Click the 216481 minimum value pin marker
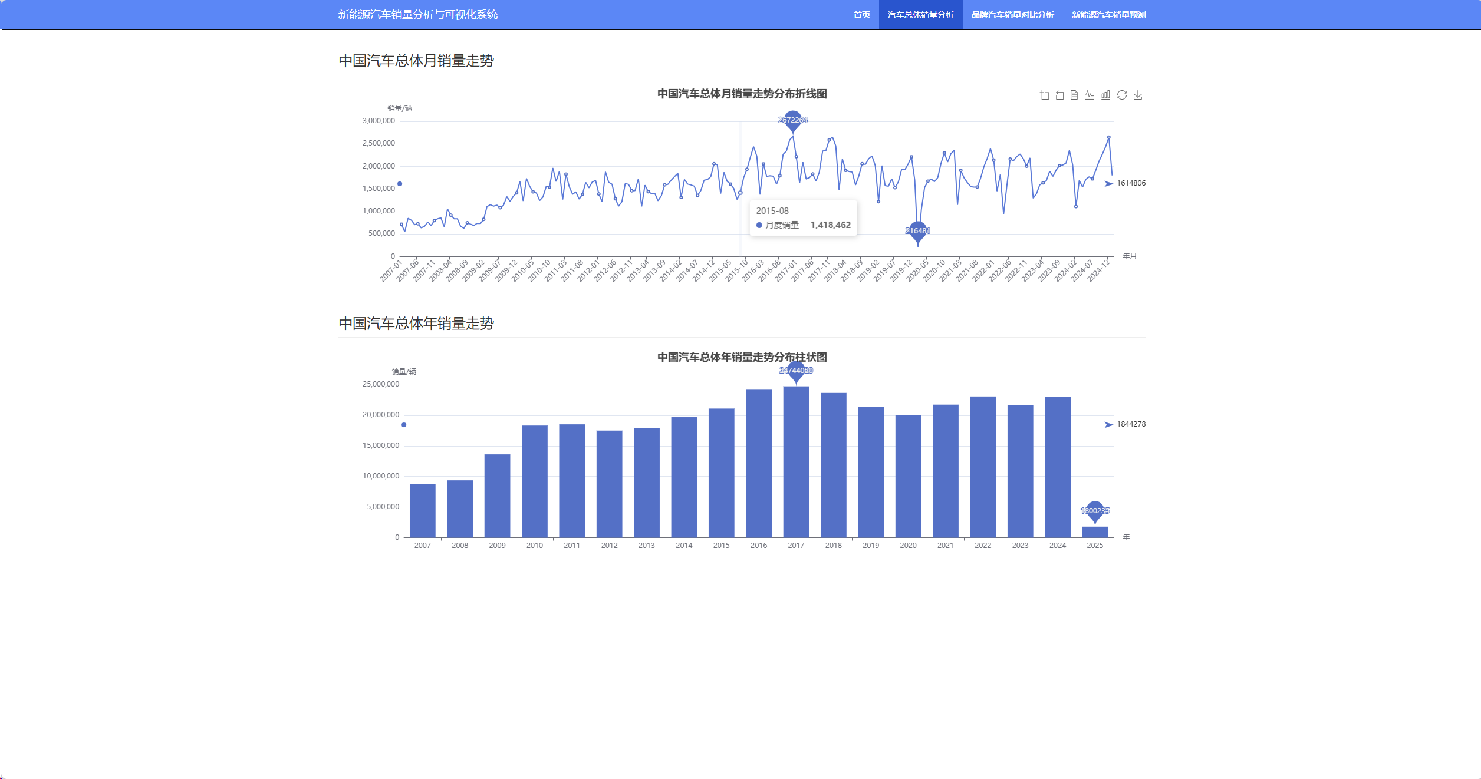 tap(917, 231)
